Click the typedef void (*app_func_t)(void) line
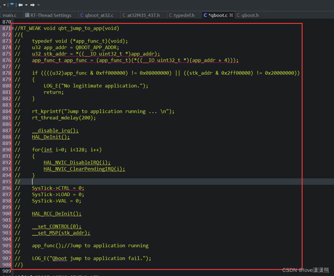This screenshot has height=276, width=334. pyautogui.click(x=80, y=41)
